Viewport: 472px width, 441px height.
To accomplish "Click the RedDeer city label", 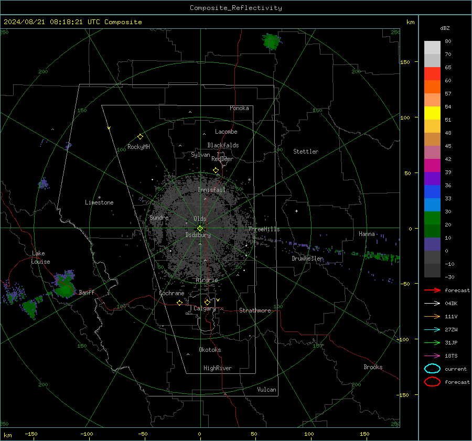I will click(222, 159).
